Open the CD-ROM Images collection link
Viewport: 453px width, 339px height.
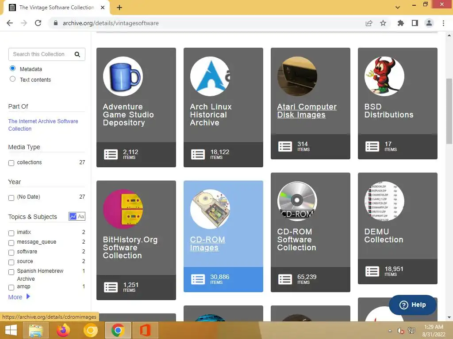207,244
